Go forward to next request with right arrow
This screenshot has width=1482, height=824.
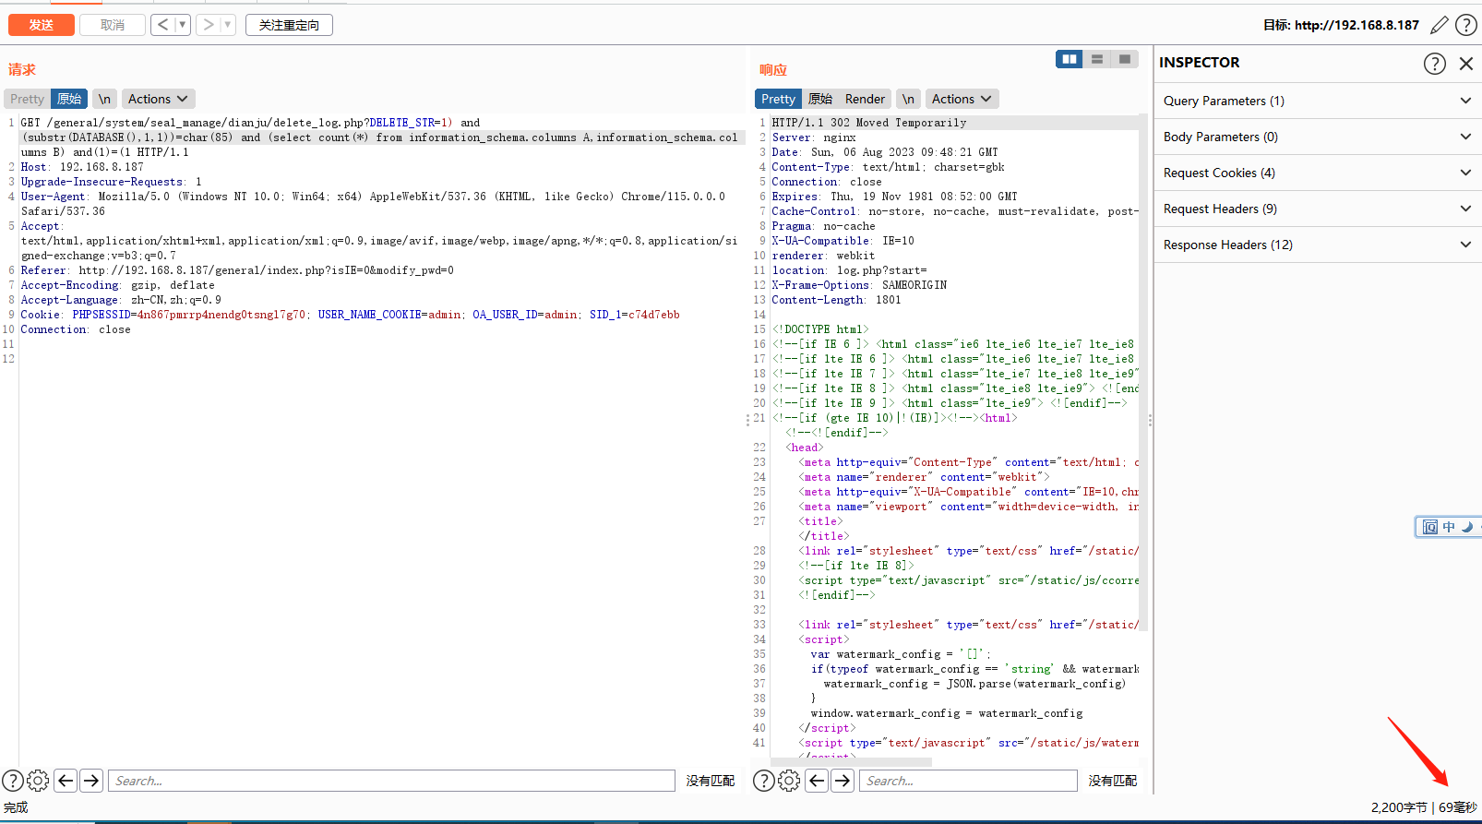pyautogui.click(x=209, y=25)
